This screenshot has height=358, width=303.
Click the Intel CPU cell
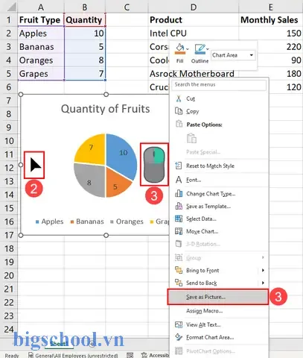click(194, 34)
